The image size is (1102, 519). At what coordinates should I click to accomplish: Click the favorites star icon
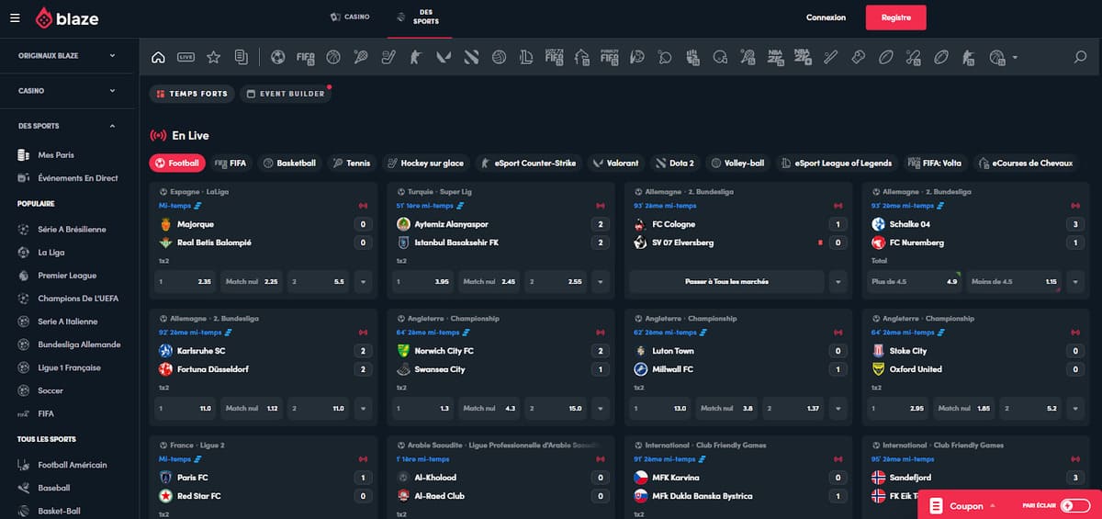(x=213, y=57)
